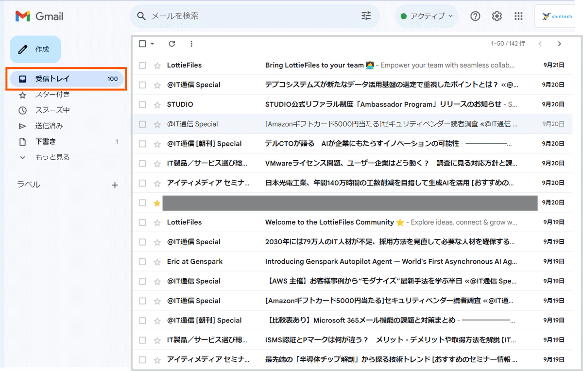The width and height of the screenshot is (583, 371).
Task: Open the Google apps grid icon
Action: [518, 16]
